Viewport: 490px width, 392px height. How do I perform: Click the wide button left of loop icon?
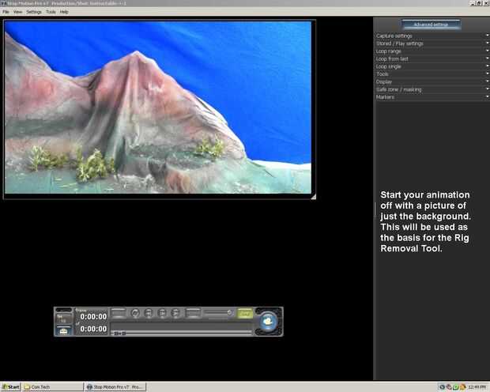(x=119, y=313)
